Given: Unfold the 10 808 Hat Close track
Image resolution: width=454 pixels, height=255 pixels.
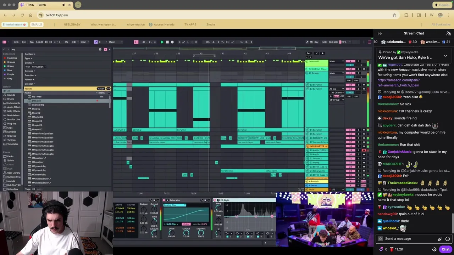Looking at the screenshot, I should tap(308, 69).
